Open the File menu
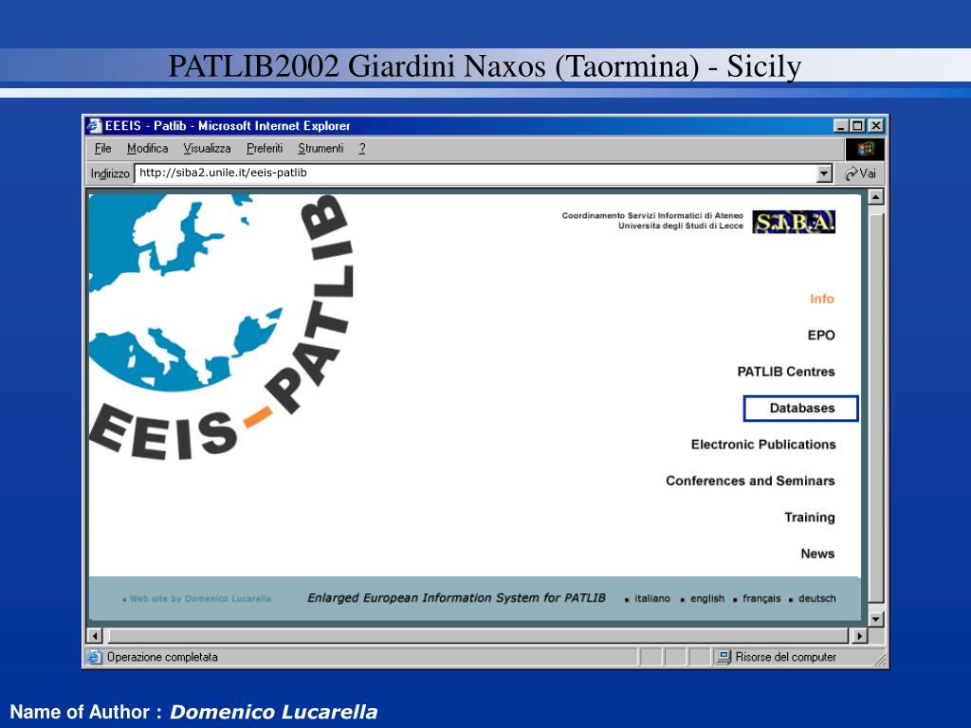971x728 pixels. point(102,149)
